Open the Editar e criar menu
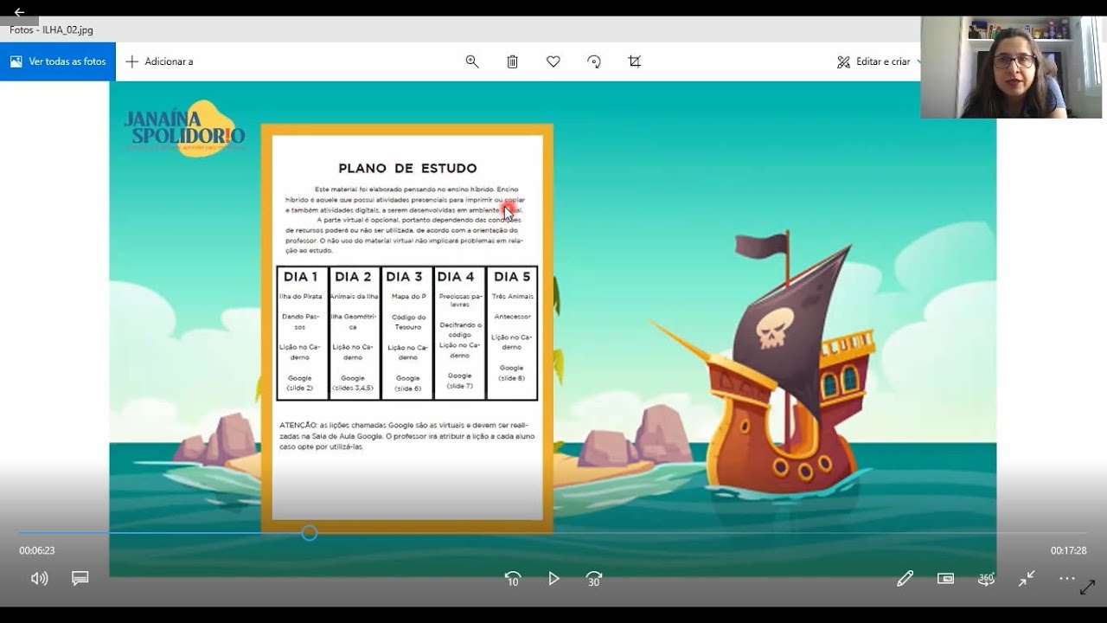Image resolution: width=1107 pixels, height=623 pixels. pyautogui.click(x=878, y=61)
